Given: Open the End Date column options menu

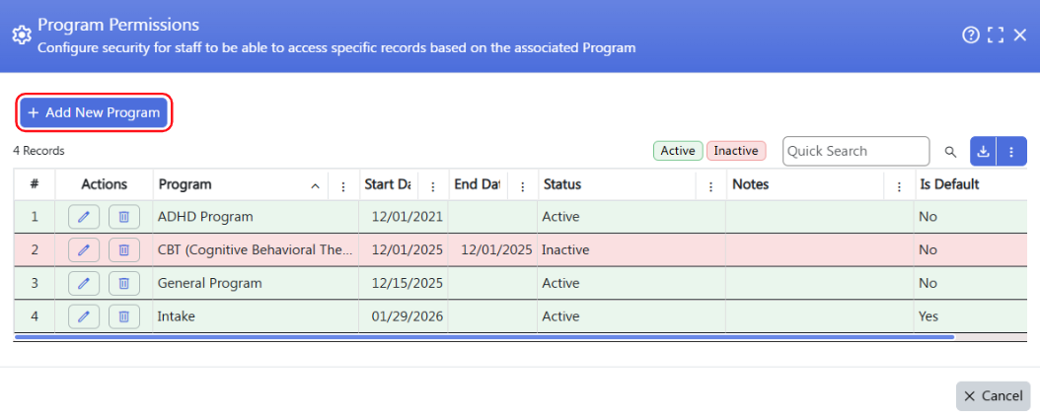Looking at the screenshot, I should click(523, 187).
